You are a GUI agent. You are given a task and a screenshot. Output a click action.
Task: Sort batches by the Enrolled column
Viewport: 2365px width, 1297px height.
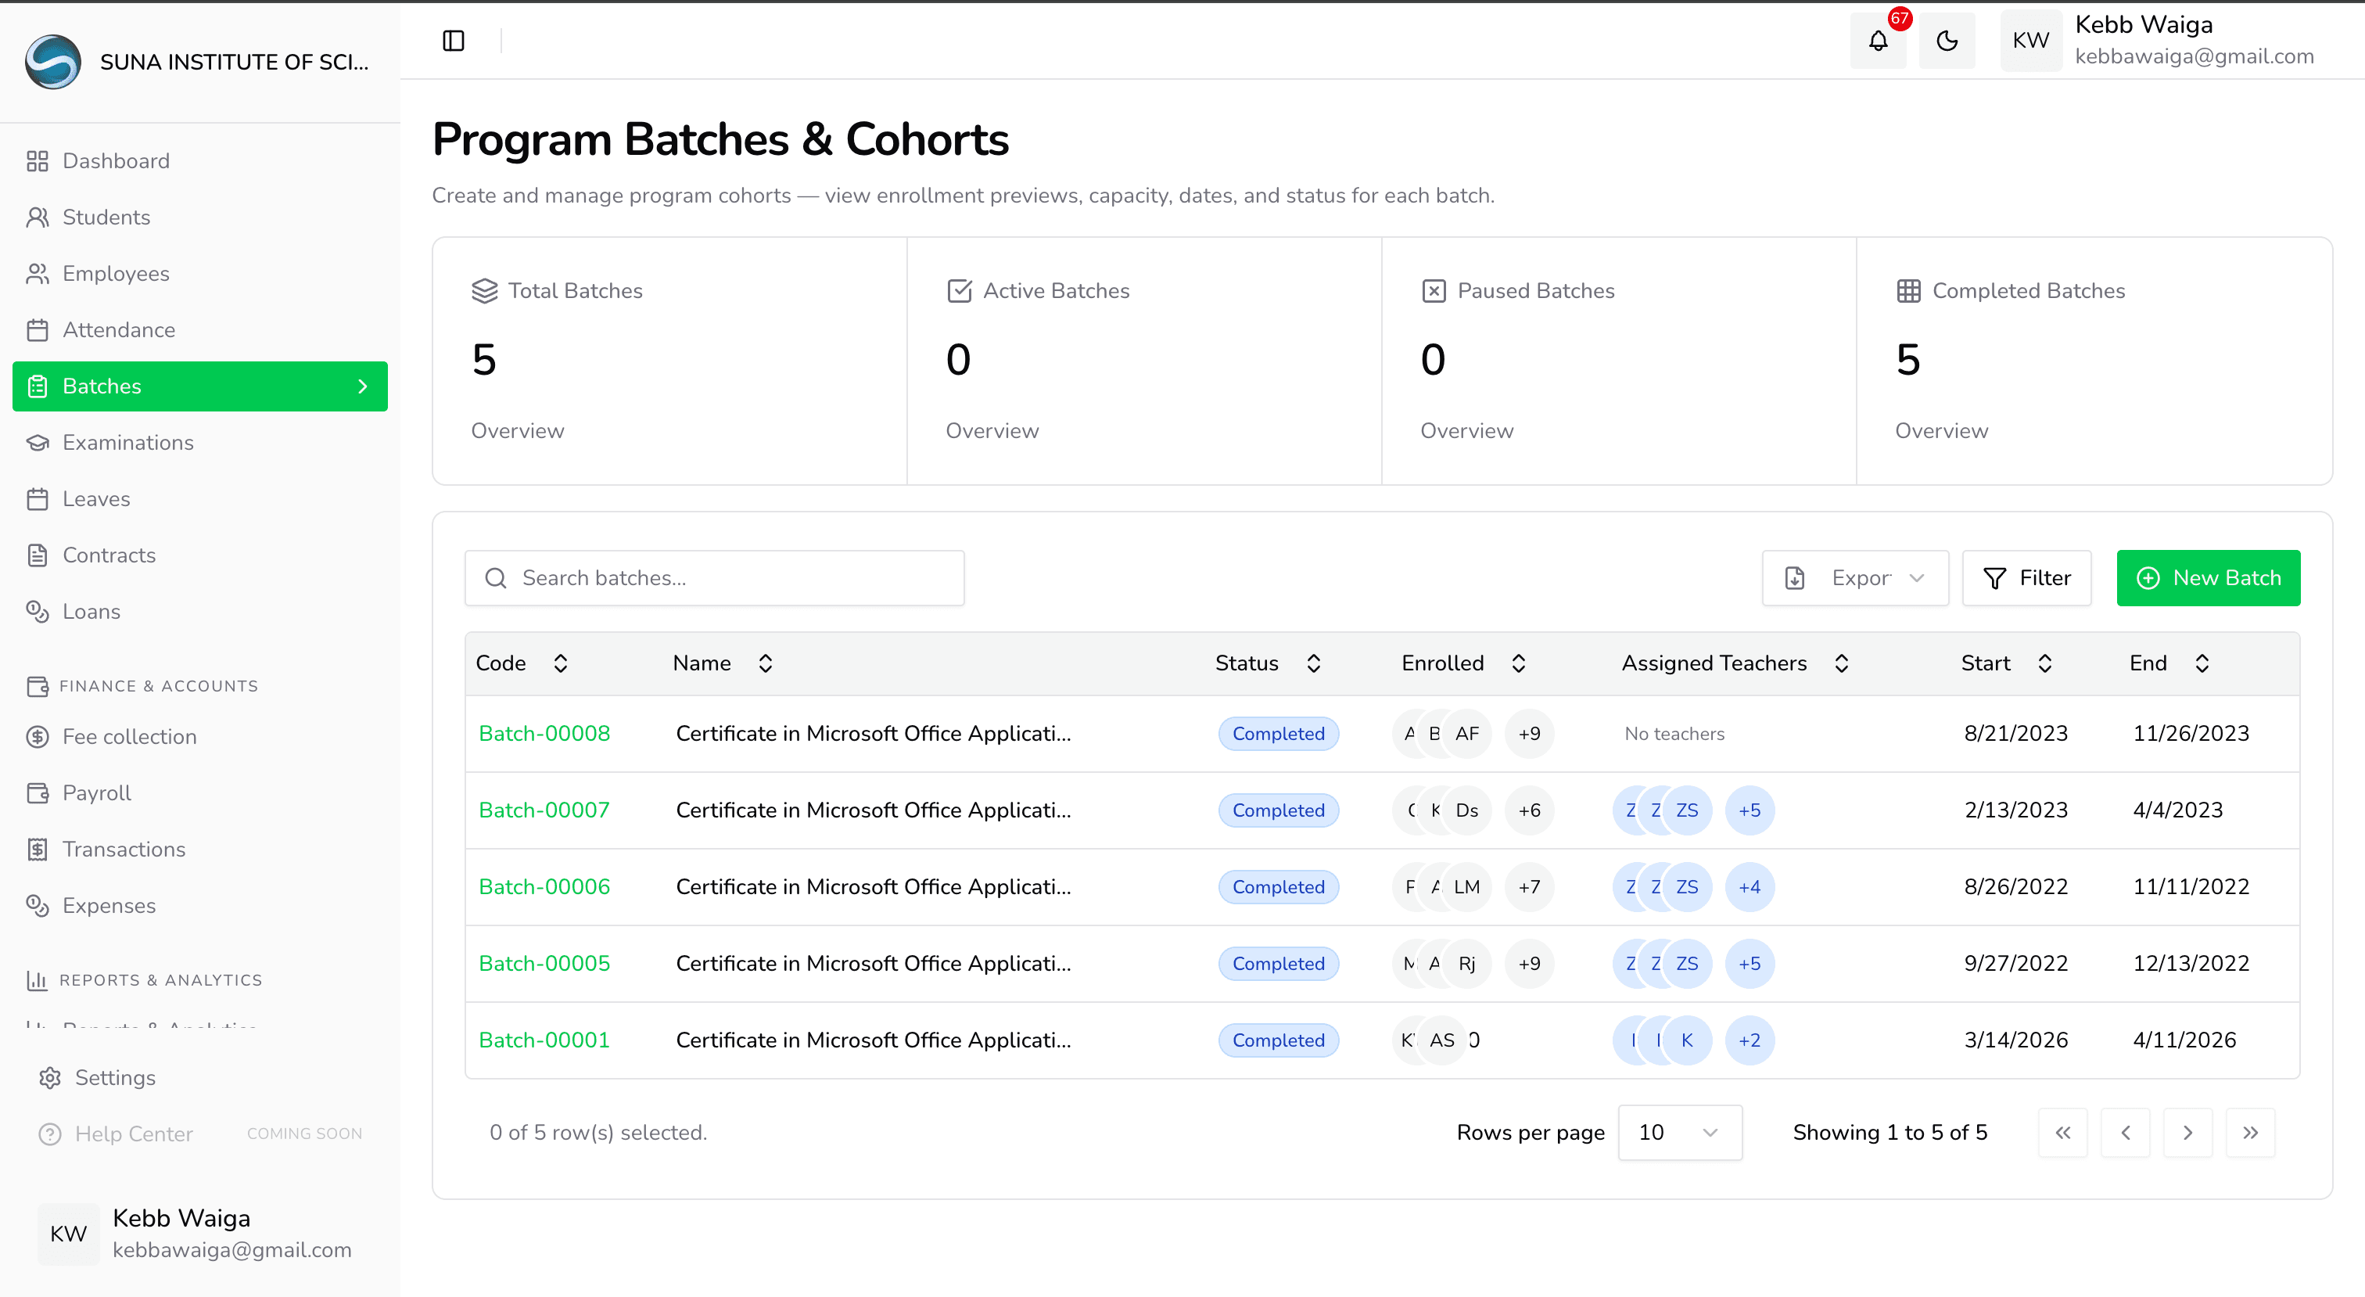pyautogui.click(x=1519, y=663)
